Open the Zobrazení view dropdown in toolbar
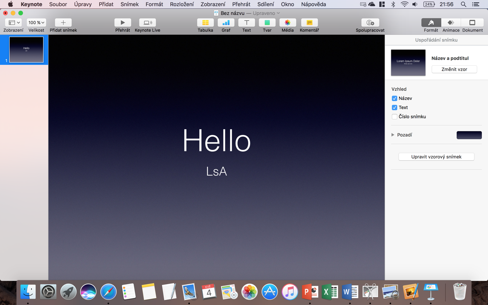 tap(13, 23)
